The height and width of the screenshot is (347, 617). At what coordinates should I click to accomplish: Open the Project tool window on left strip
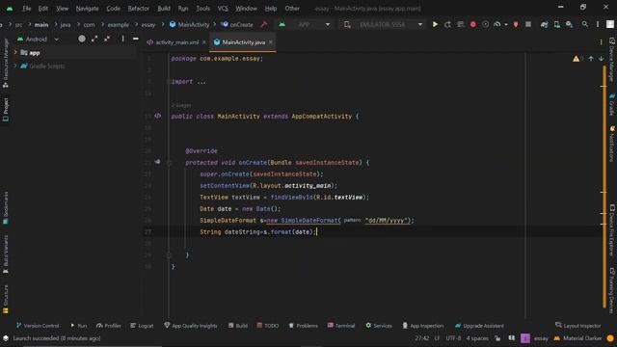pyautogui.click(x=6, y=110)
